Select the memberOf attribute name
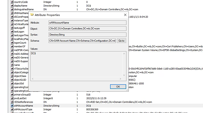This screenshot has height=113, width=203. point(20,46)
